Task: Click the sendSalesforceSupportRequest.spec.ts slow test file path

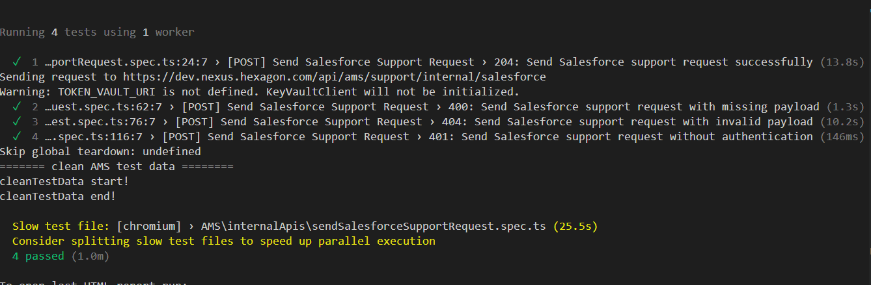Action: 374,226
